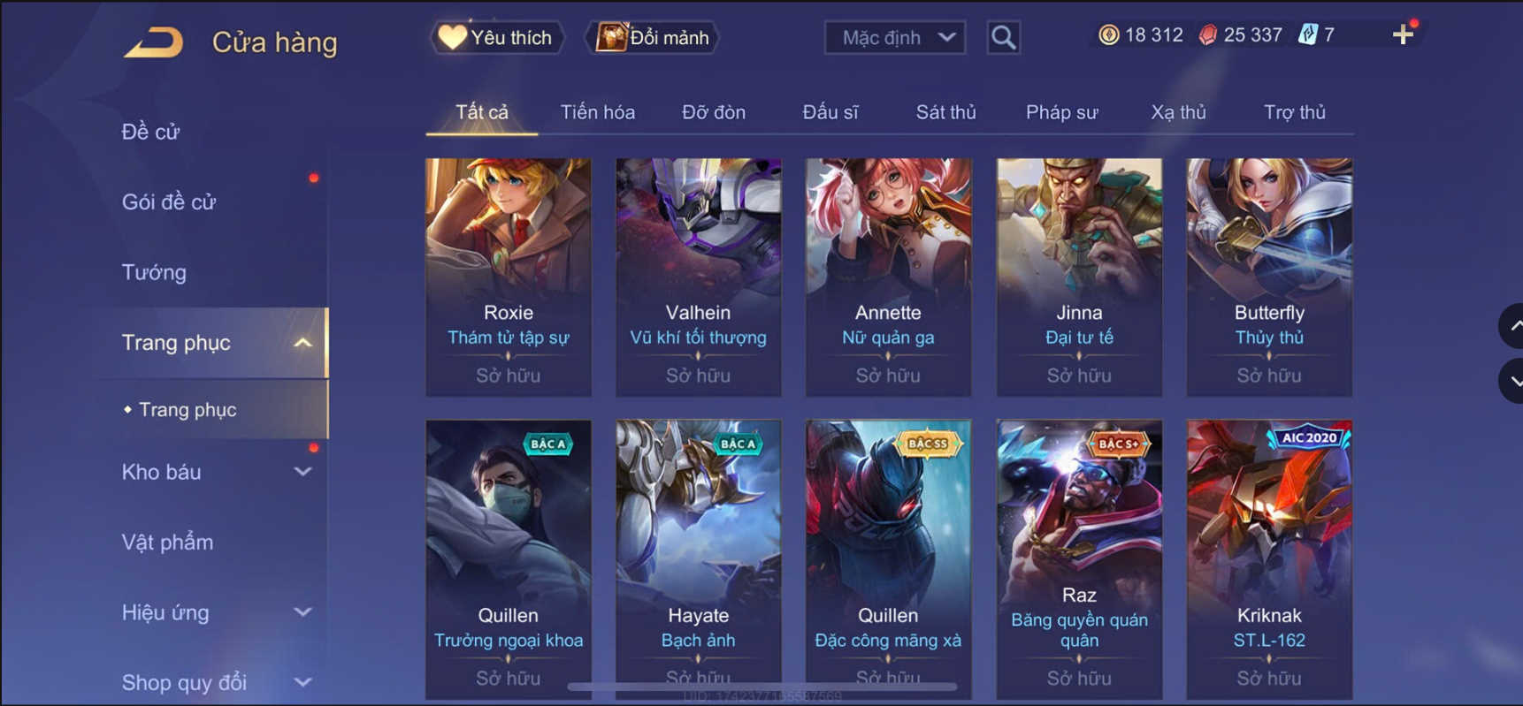Open the search magnifier icon

point(1003,37)
